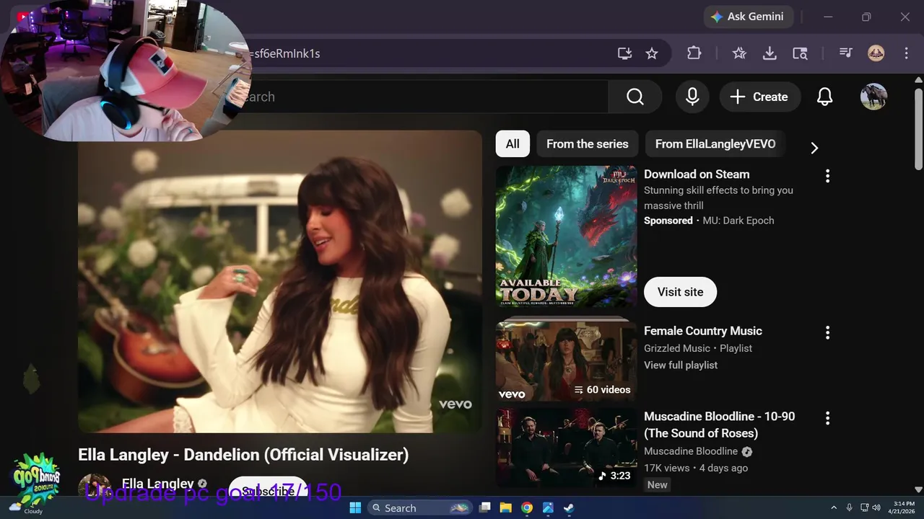Install YouTube as app via address bar icon

624,53
